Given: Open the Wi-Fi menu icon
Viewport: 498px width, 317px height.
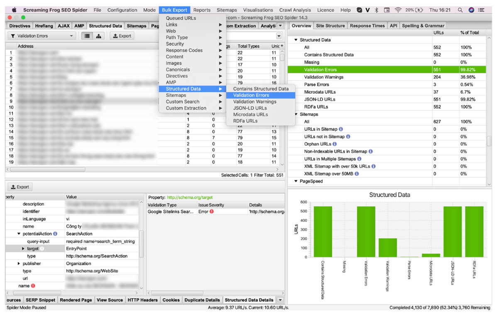Looking at the screenshot, I should tap(398, 10).
